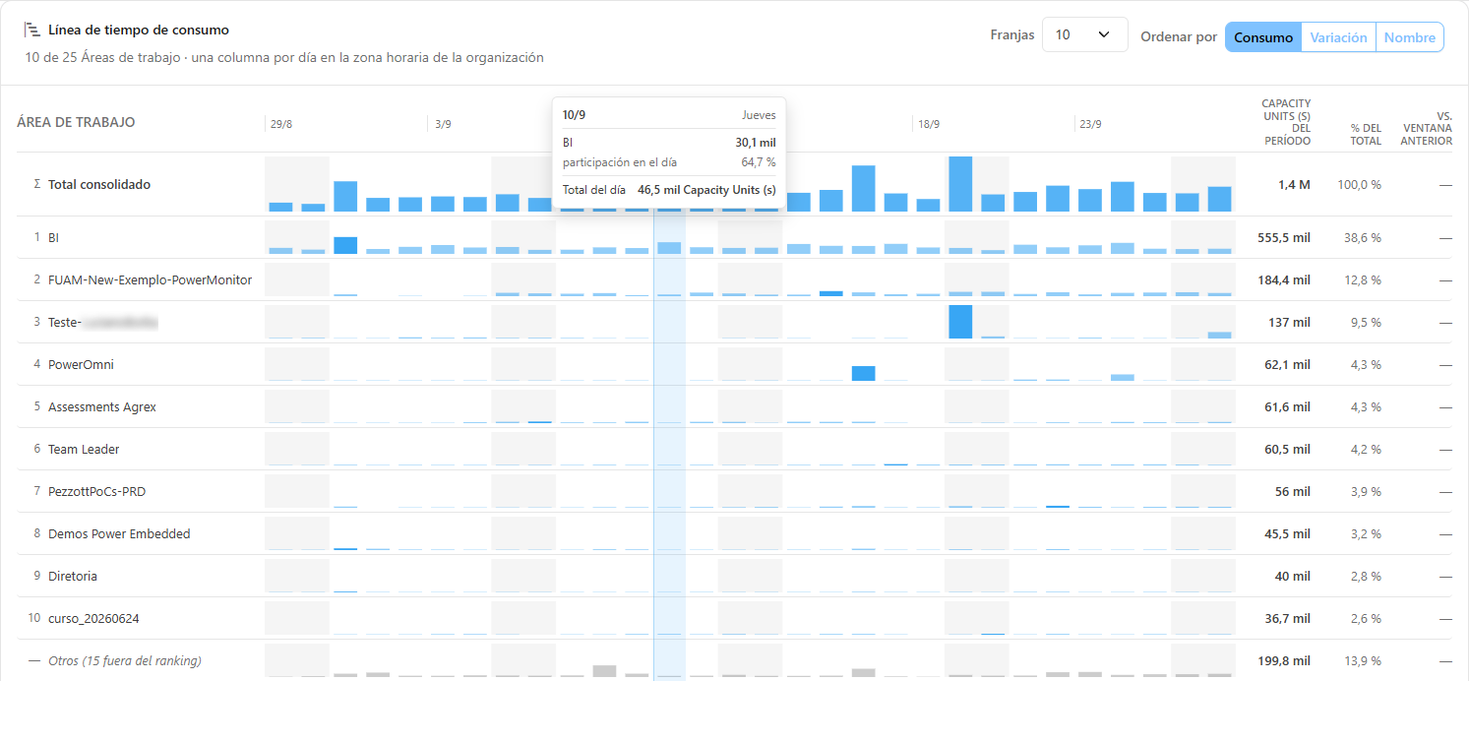Click the tall dark bar in the Teste- row
1469x742 pixels.
[960, 322]
